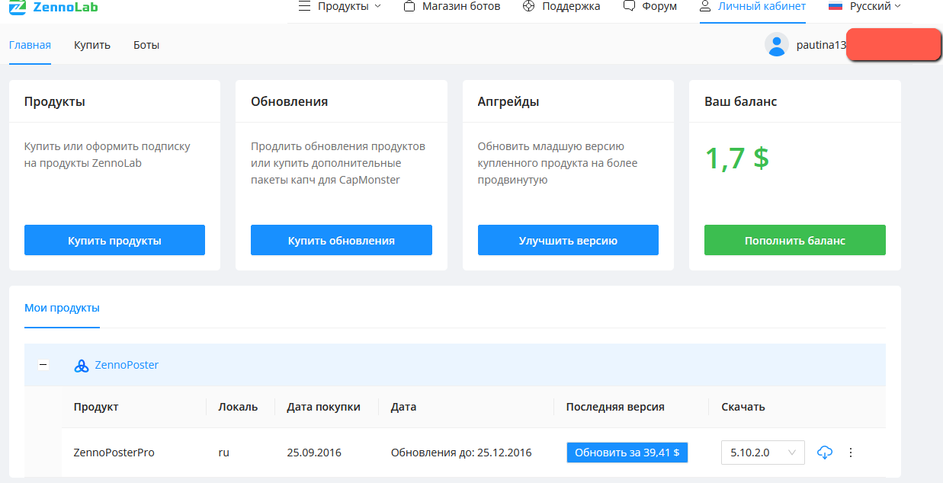Click the purchase date 25.09.2016

click(314, 453)
